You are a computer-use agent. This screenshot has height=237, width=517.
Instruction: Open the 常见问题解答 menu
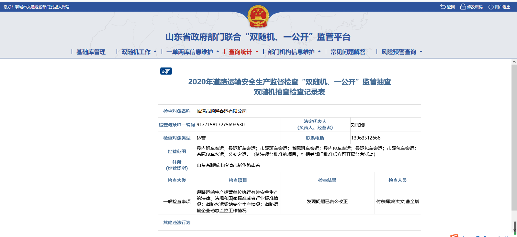(348, 52)
